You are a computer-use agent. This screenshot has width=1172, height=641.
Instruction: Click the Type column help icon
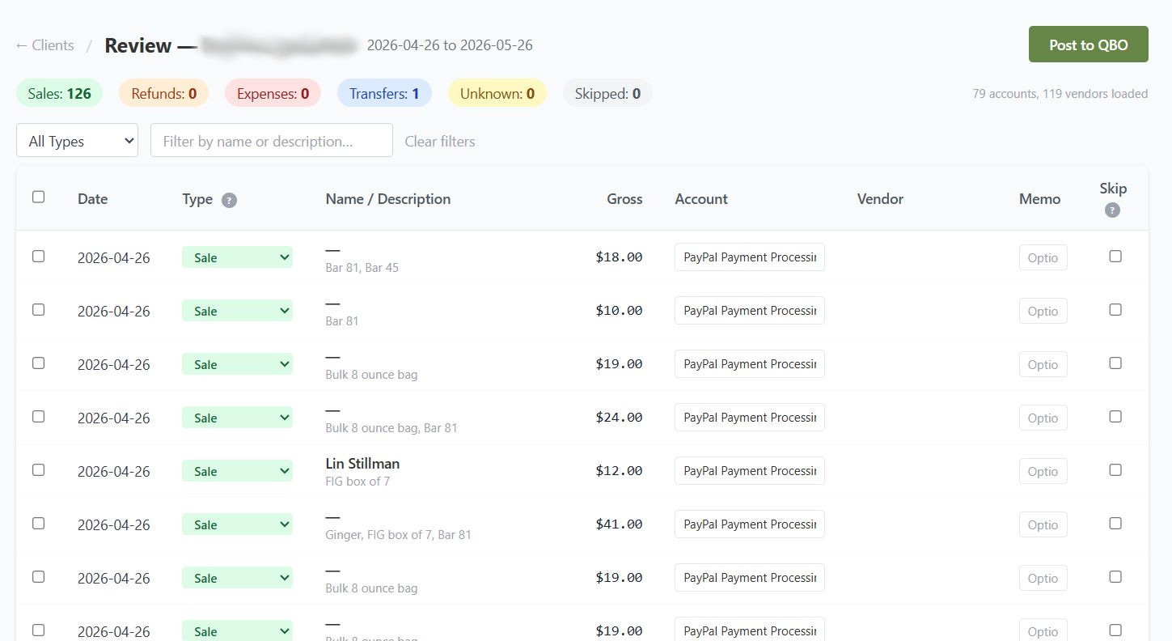coord(229,200)
